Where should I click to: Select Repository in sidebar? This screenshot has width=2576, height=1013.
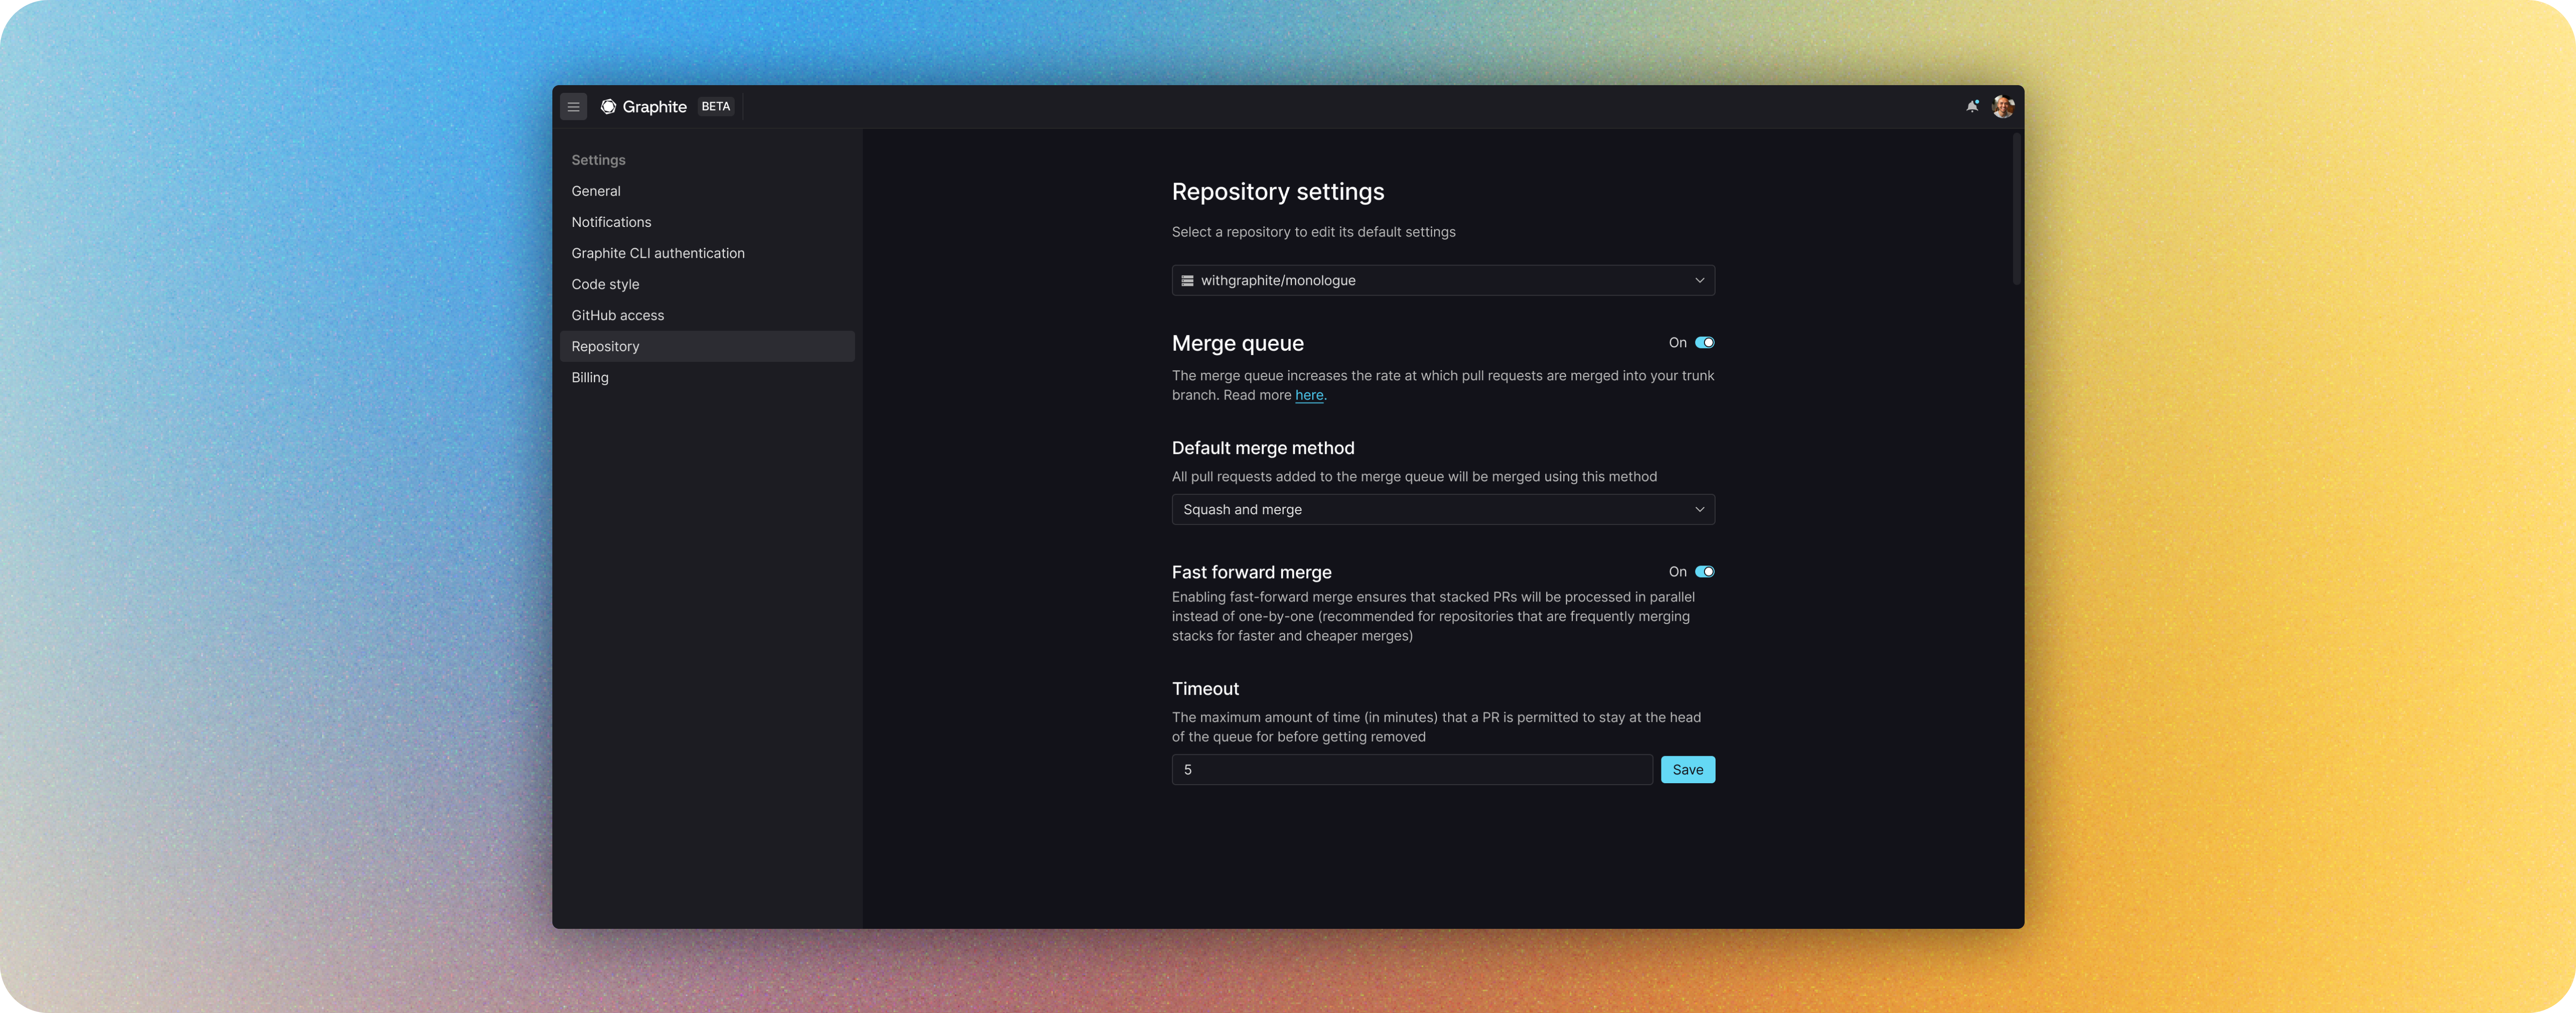(707, 346)
